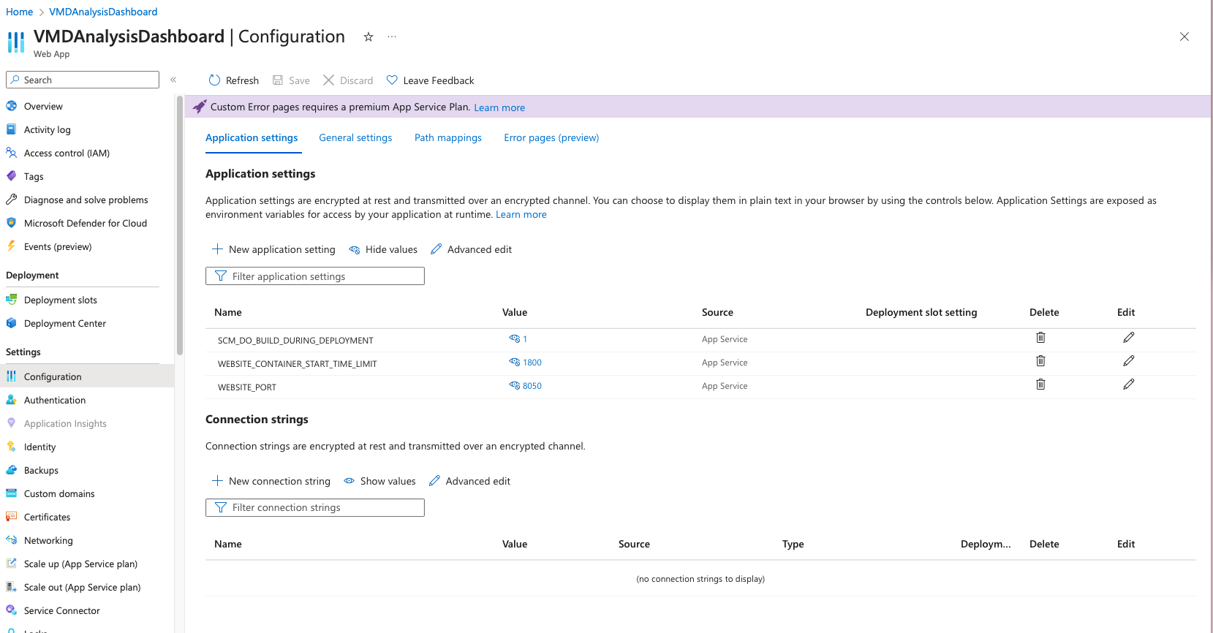Viewport: 1213px width, 633px height.
Task: Edit the WEBSITE_CONTAINER_START_TIME_LIMIT setting
Action: click(x=1129, y=360)
